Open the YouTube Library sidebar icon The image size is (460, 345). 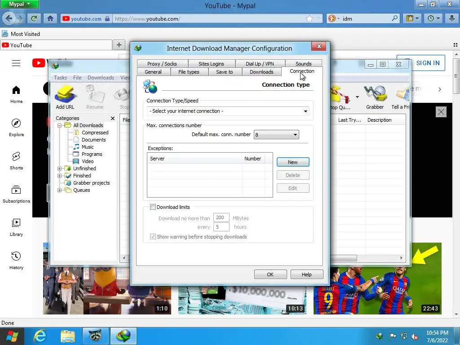coord(16,227)
